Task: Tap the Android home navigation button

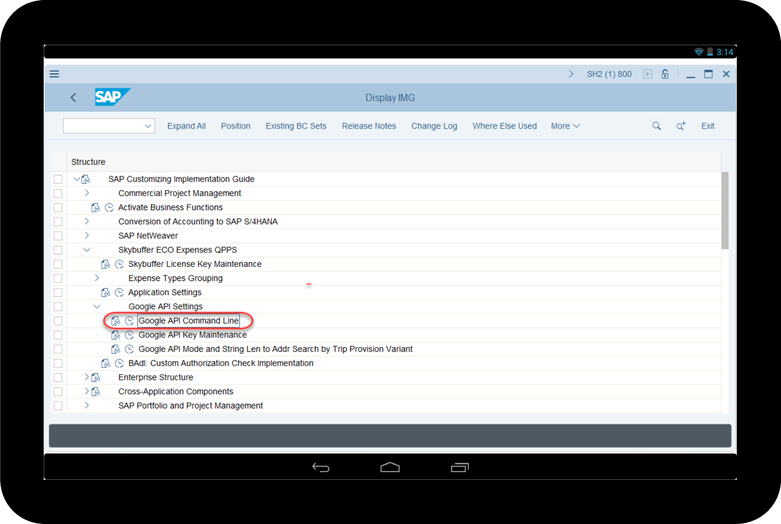Action: pyautogui.click(x=390, y=467)
